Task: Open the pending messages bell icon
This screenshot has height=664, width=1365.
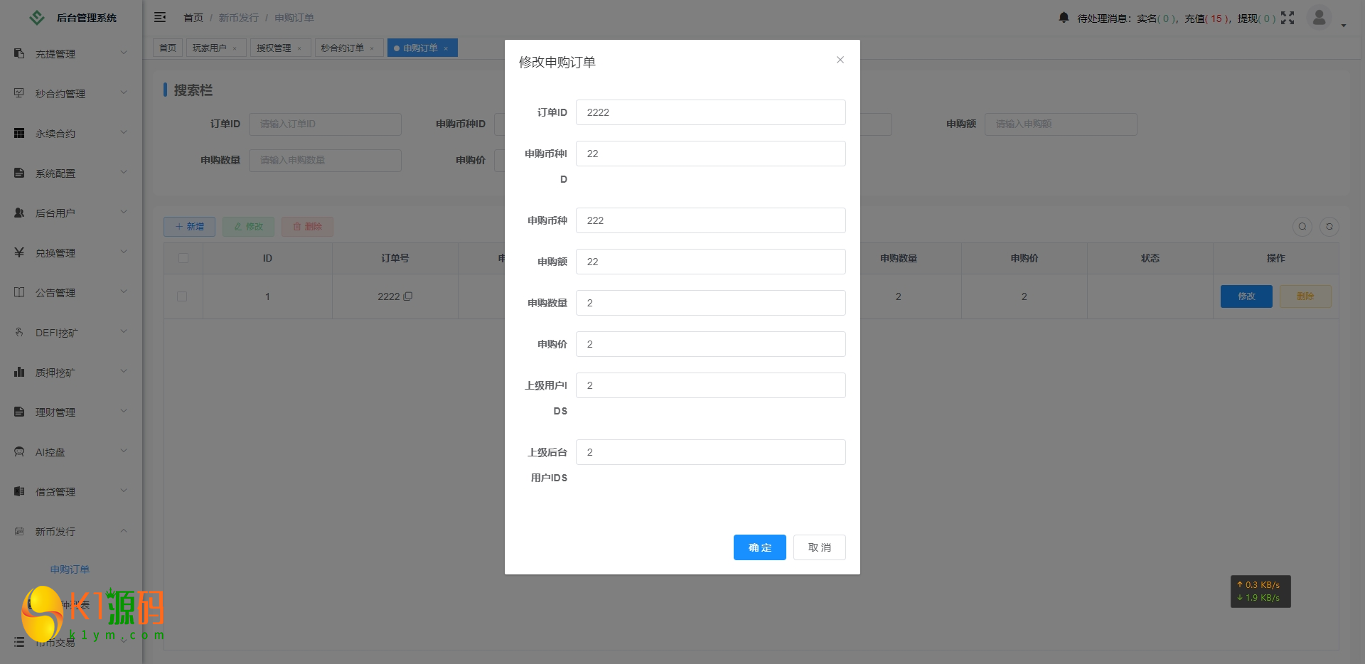Action: (1064, 17)
